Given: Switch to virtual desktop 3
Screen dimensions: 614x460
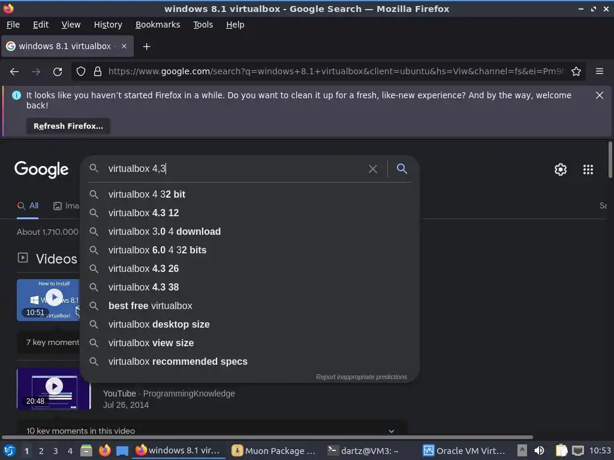Looking at the screenshot, I should point(56,451).
